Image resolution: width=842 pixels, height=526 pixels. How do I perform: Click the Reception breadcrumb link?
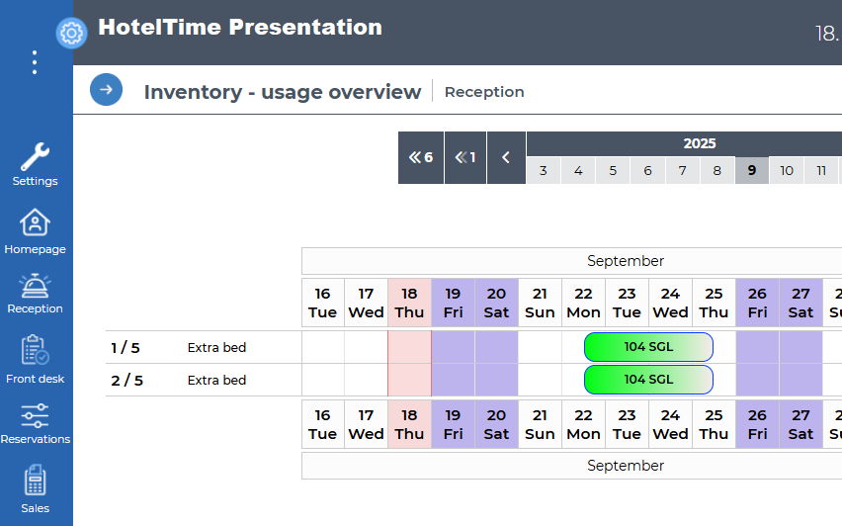click(484, 92)
